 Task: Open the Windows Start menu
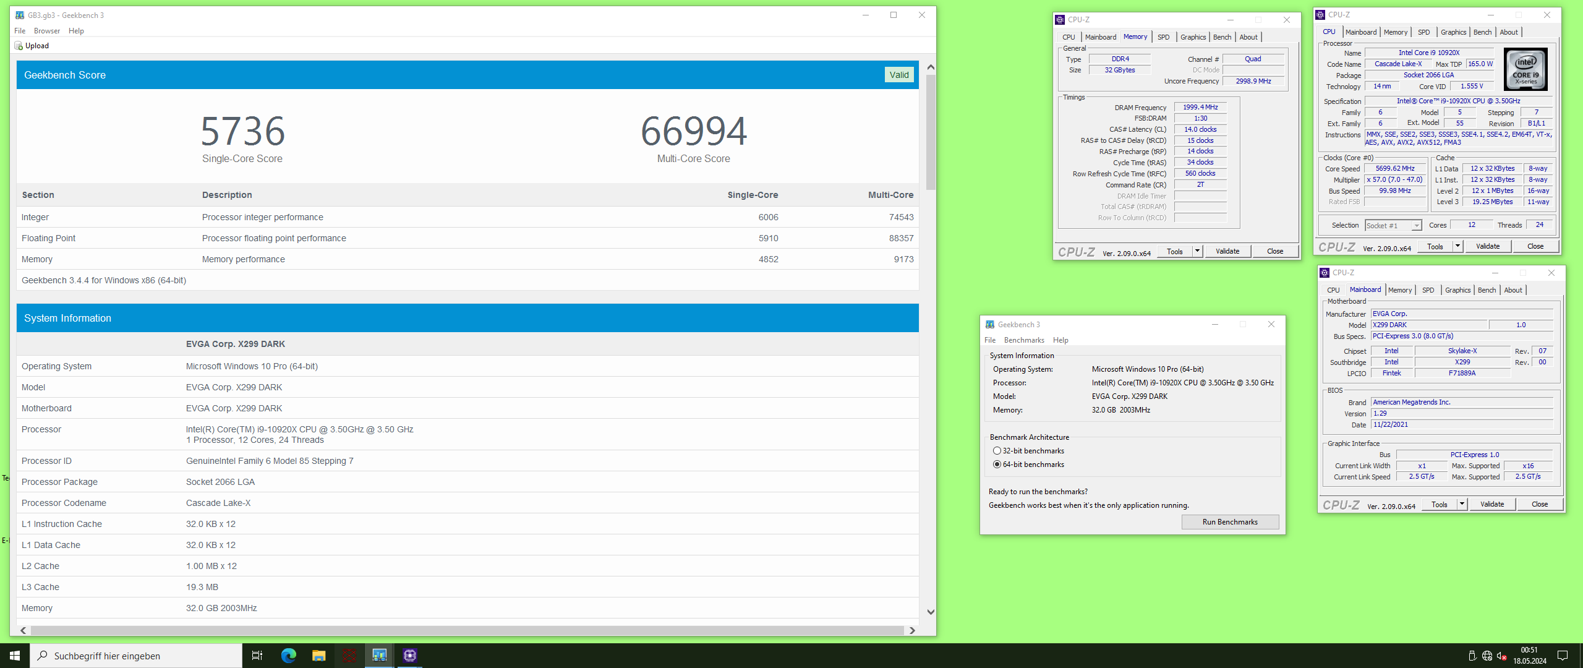click(15, 656)
